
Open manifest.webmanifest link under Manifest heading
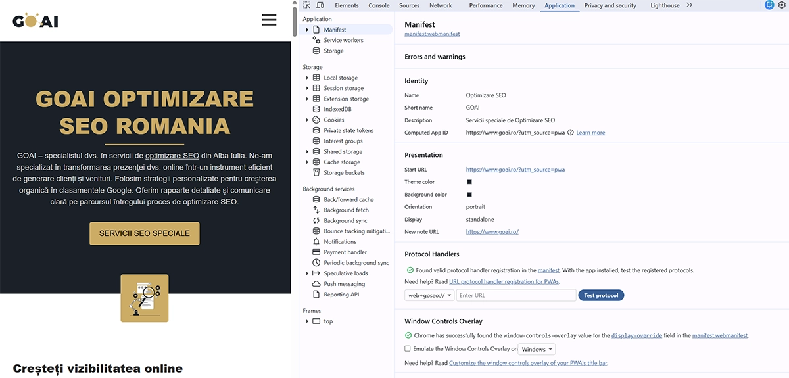(x=432, y=34)
